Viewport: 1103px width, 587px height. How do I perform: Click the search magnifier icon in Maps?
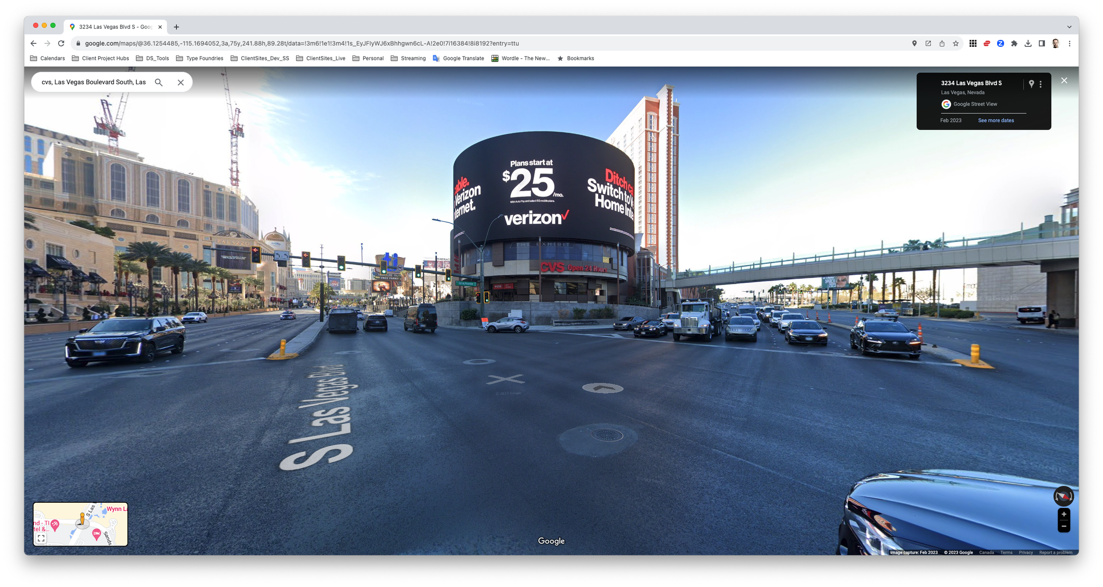click(159, 83)
